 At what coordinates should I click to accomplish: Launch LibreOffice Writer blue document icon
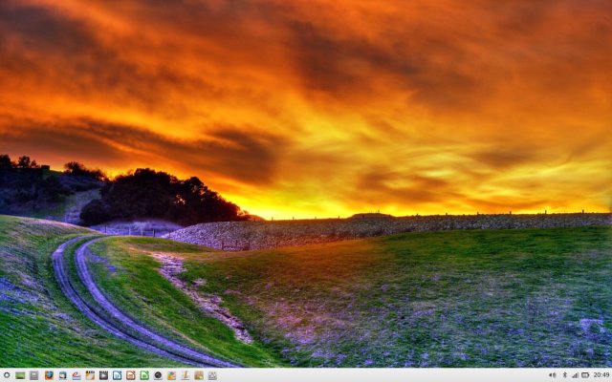[x=117, y=375]
